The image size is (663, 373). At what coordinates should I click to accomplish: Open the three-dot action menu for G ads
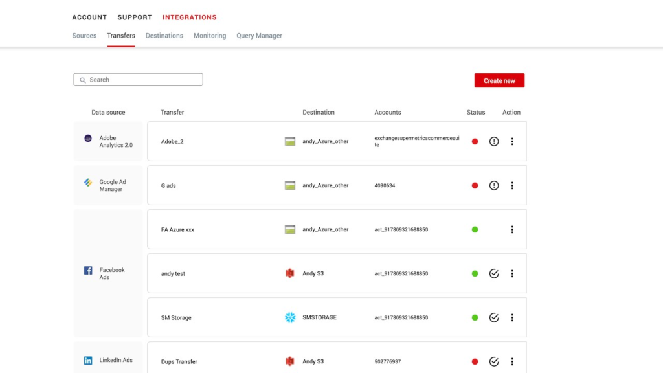[512, 185]
